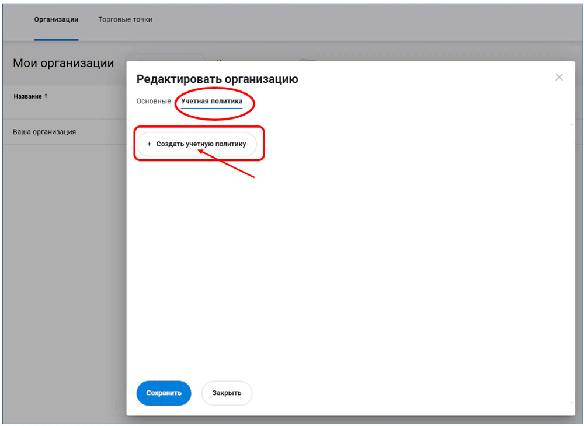Select the Учетная политика tab
The height and width of the screenshot is (426, 584).
click(211, 102)
